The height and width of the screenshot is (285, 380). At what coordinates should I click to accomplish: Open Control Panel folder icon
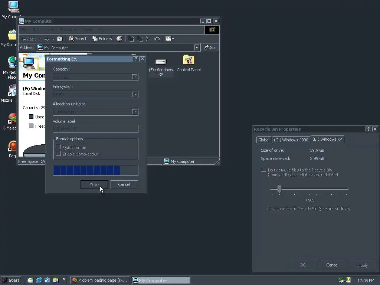click(189, 63)
